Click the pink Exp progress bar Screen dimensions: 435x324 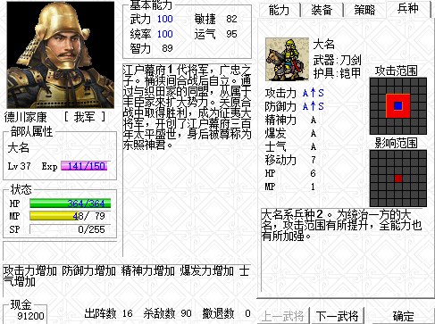tap(84, 166)
